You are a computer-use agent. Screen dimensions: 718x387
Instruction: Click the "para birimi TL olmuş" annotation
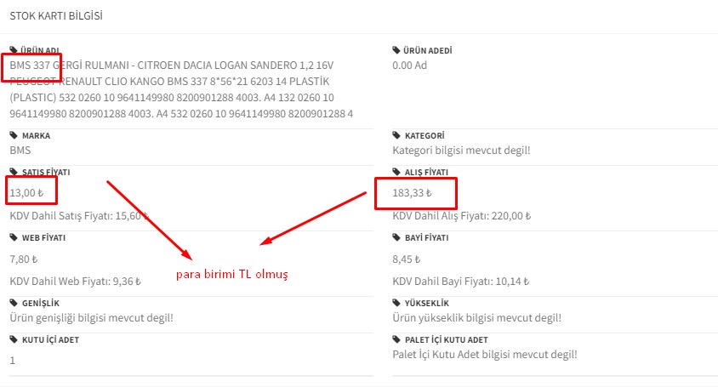click(232, 276)
